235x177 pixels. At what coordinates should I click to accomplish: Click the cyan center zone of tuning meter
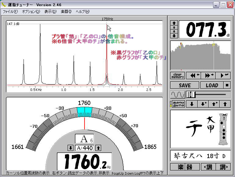pyautogui.click(x=85, y=112)
